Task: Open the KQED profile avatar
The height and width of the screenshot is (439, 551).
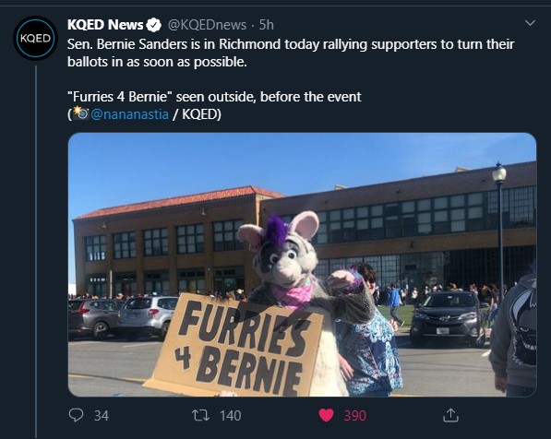Action: 35,38
